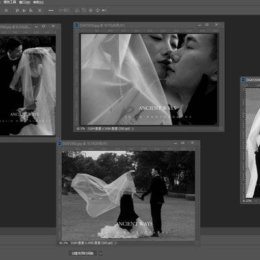260x260 pixels.
Task: Minimize the flying veil document window
Action: click(x=175, y=143)
